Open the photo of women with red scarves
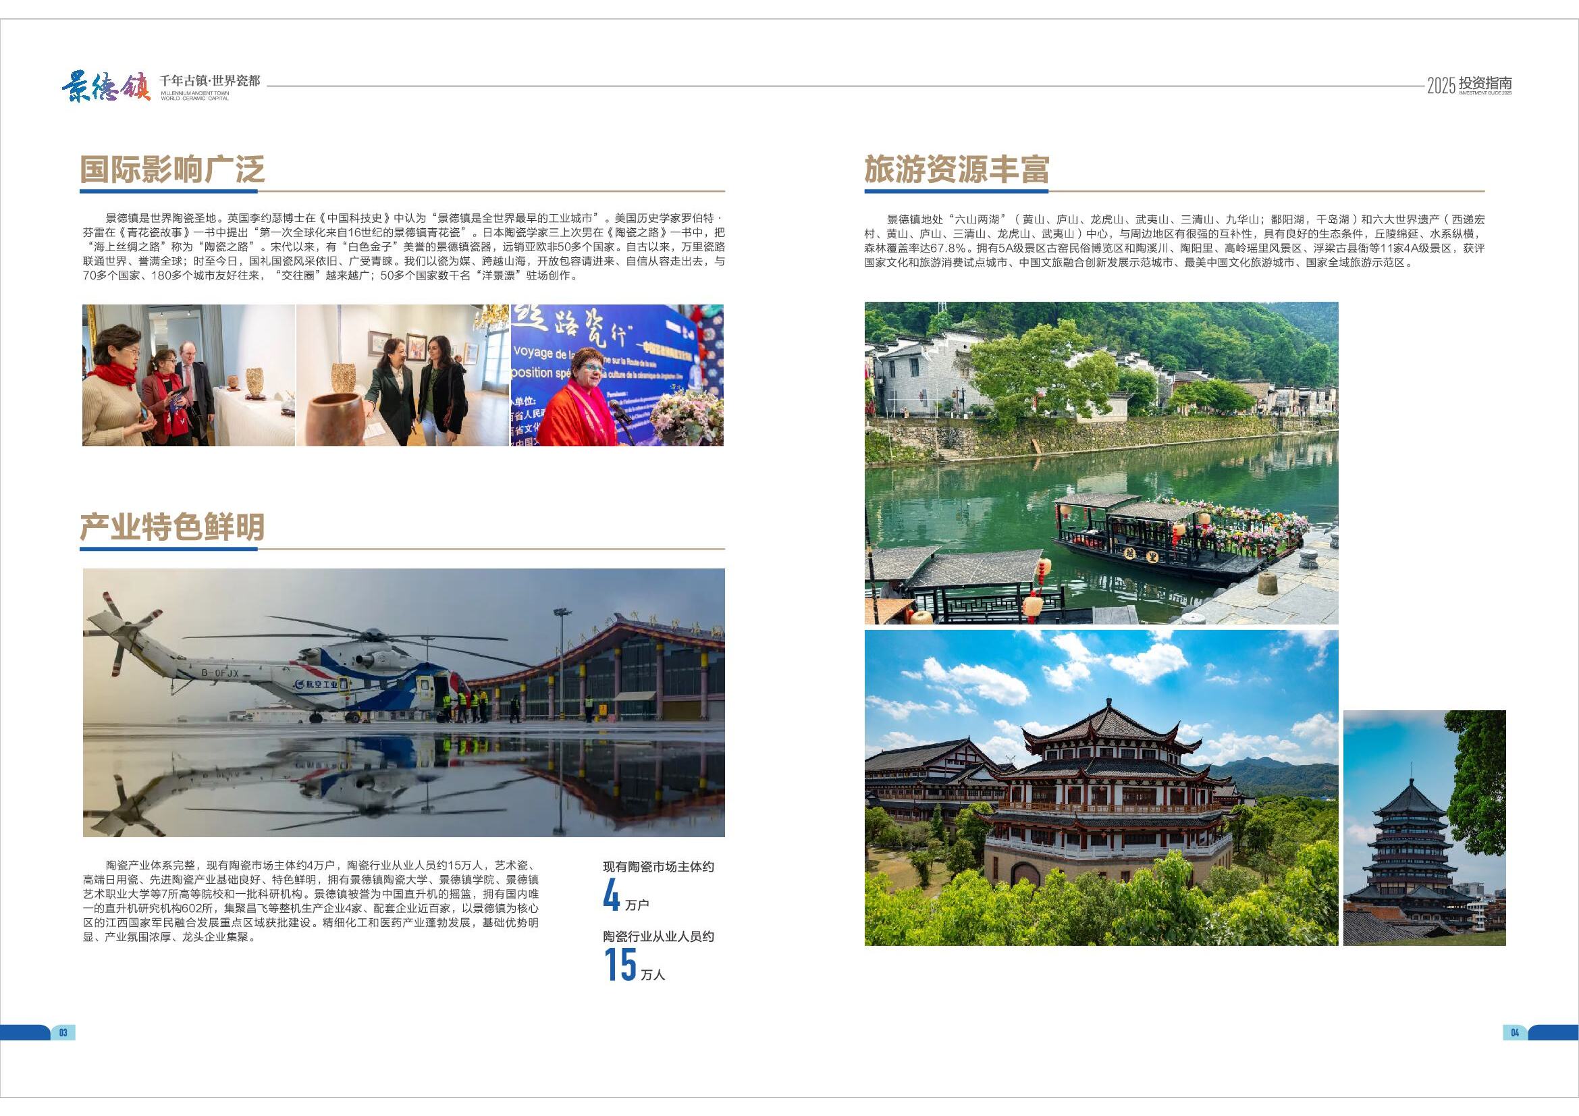The height and width of the screenshot is (1116, 1579). (x=188, y=375)
